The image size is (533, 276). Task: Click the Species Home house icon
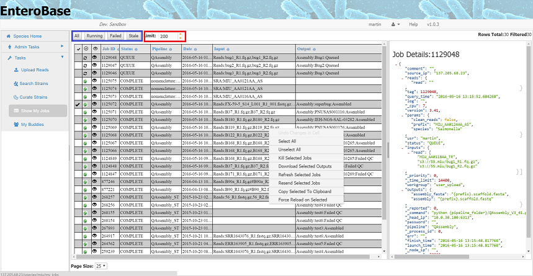[9, 36]
